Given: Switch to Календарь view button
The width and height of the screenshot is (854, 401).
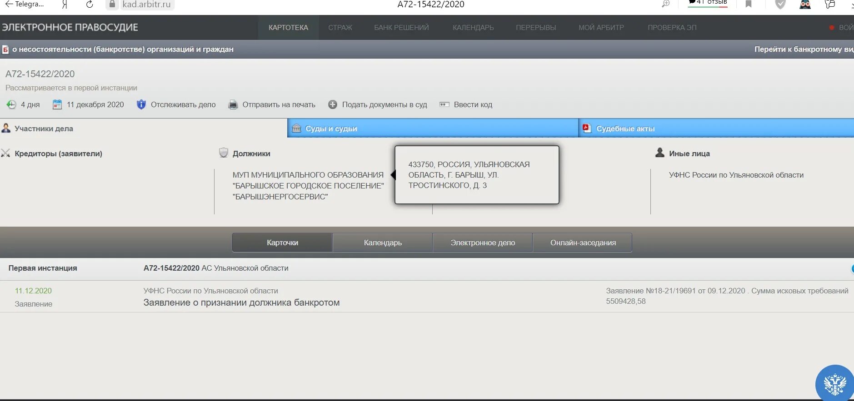Looking at the screenshot, I should (x=383, y=243).
